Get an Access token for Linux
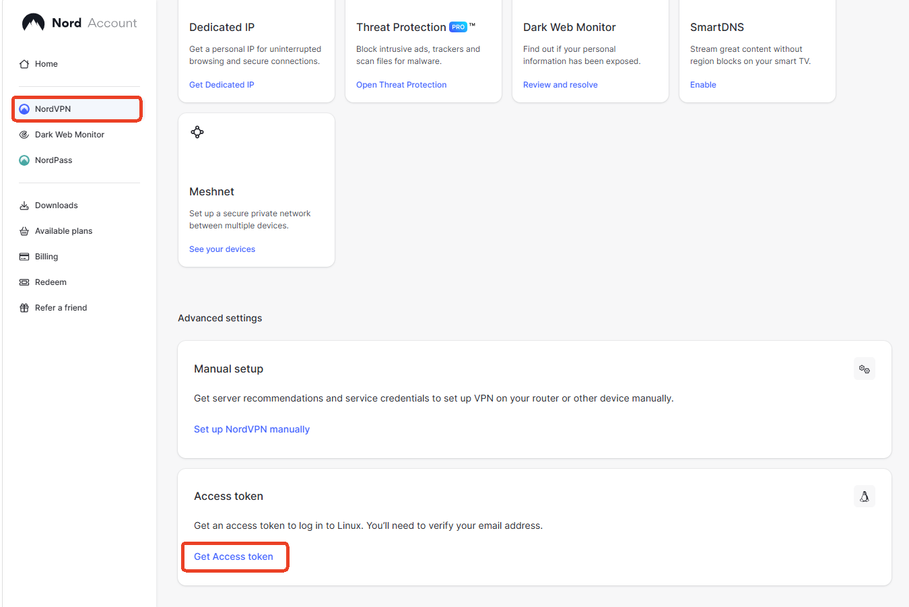The image size is (909, 607). (x=234, y=556)
